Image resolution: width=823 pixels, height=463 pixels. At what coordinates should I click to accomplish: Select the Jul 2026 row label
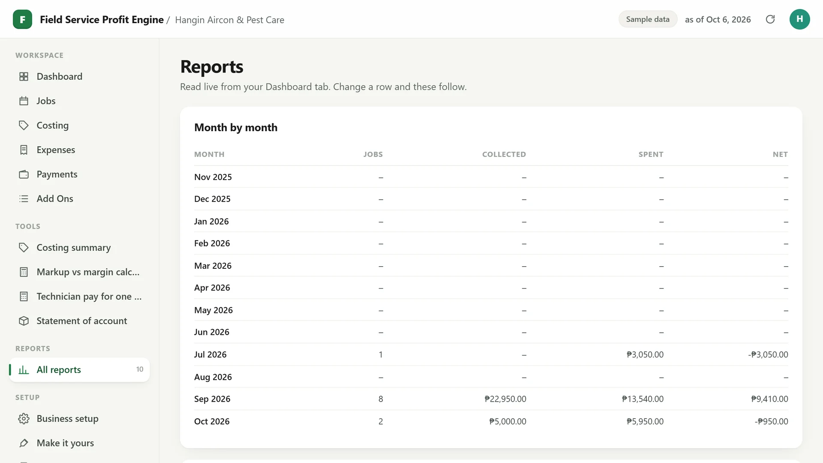point(210,355)
